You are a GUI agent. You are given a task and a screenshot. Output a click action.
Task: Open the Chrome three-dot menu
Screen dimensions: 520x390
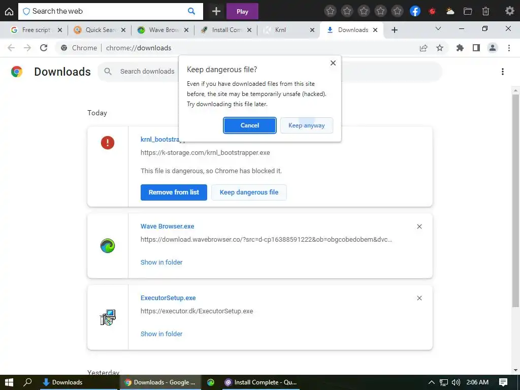pyautogui.click(x=509, y=48)
